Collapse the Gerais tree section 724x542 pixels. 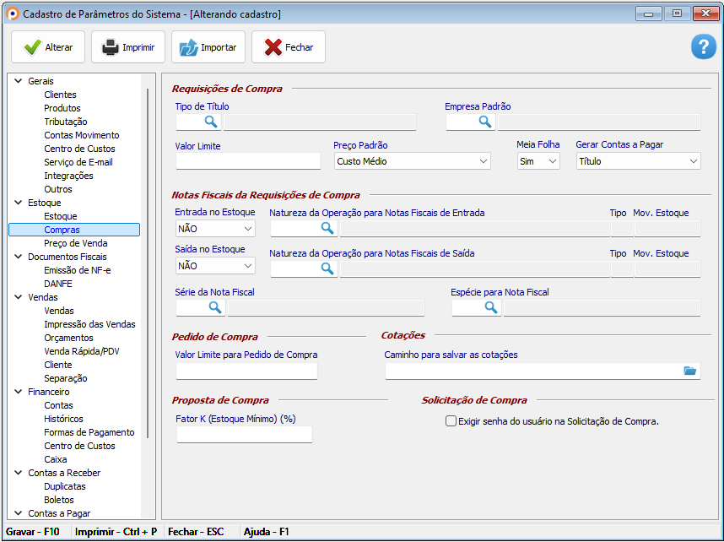tap(18, 81)
